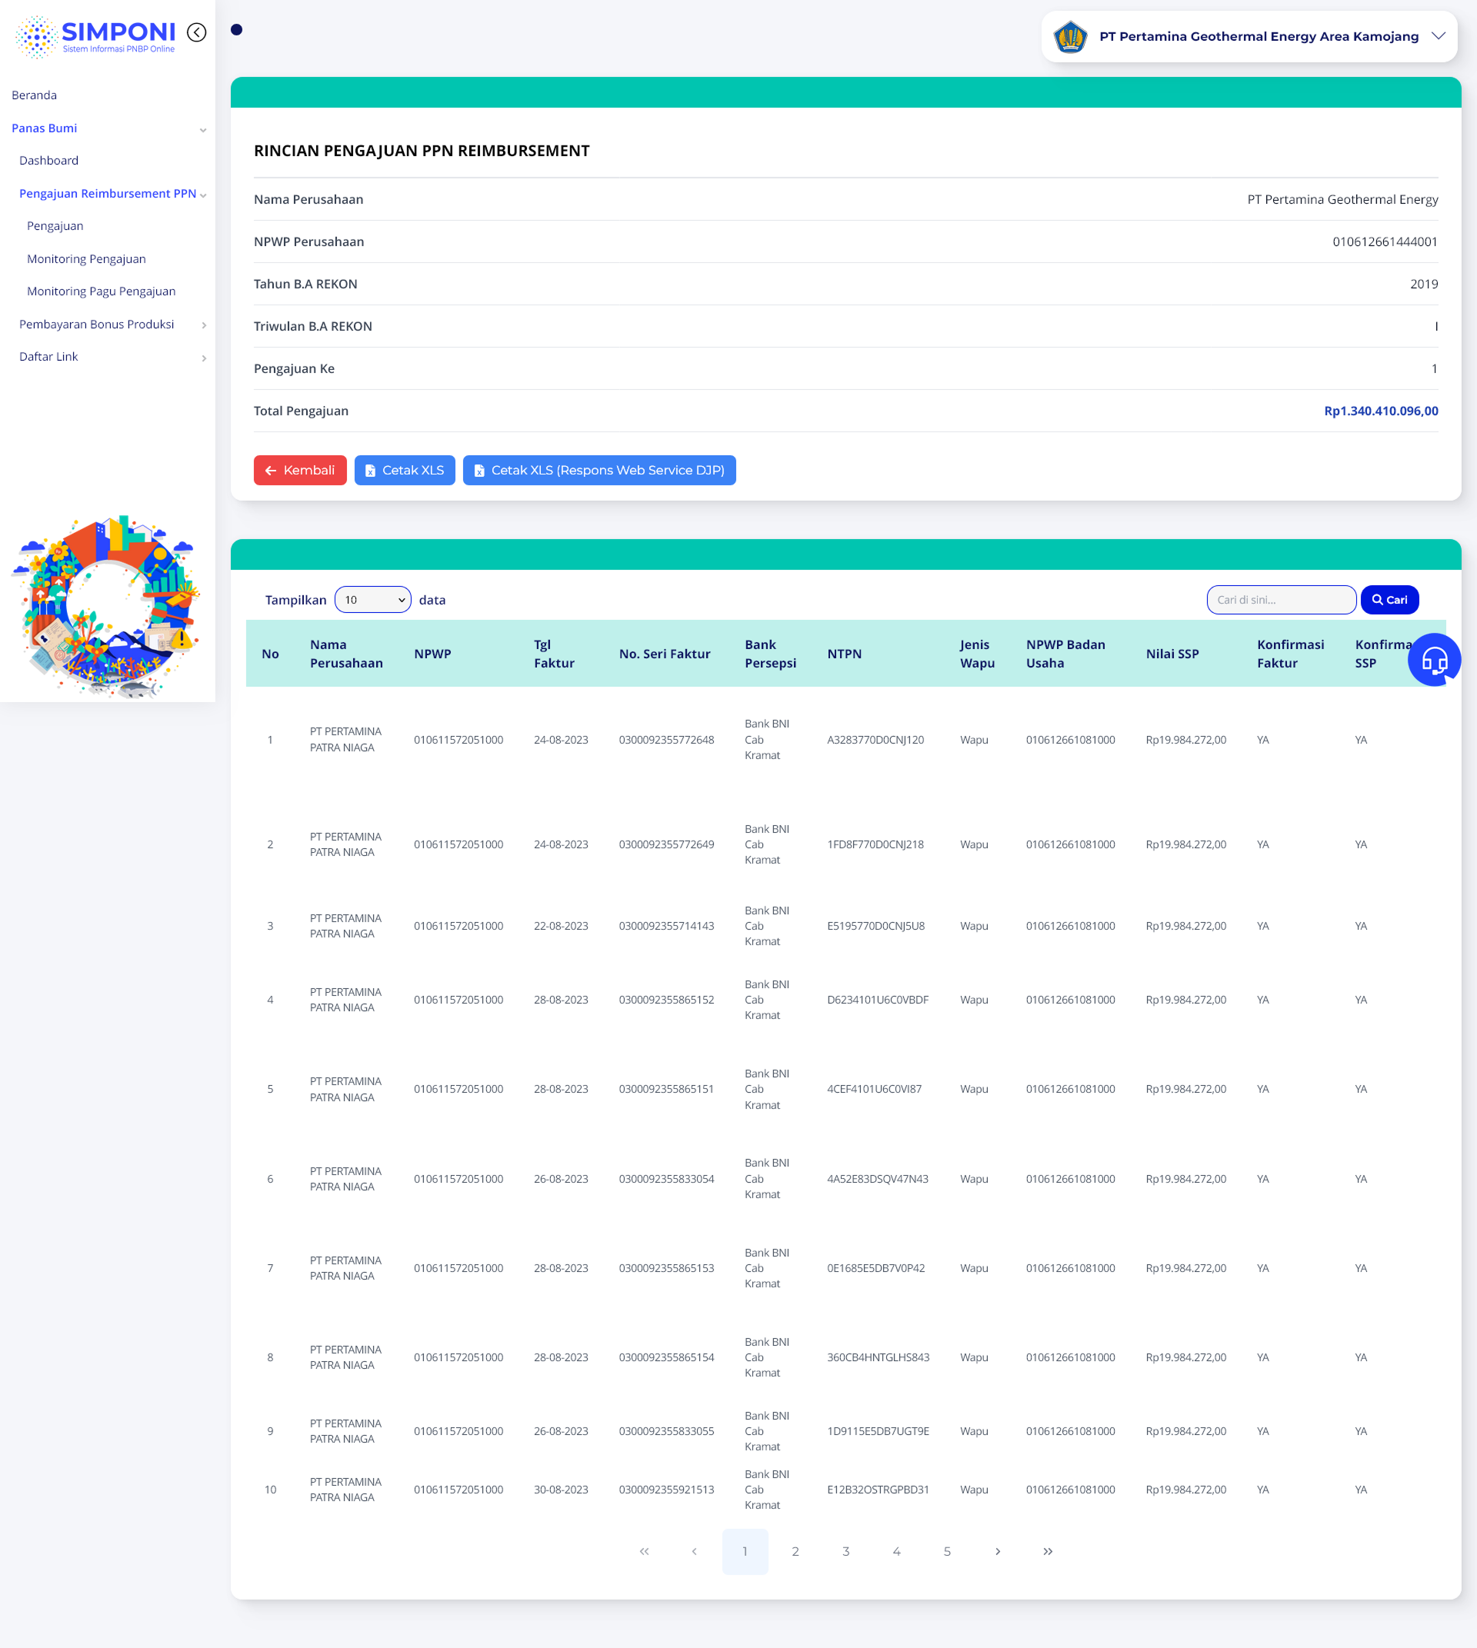Click faktur date 30-08-2023
The height and width of the screenshot is (1648, 1477).
tap(562, 1490)
